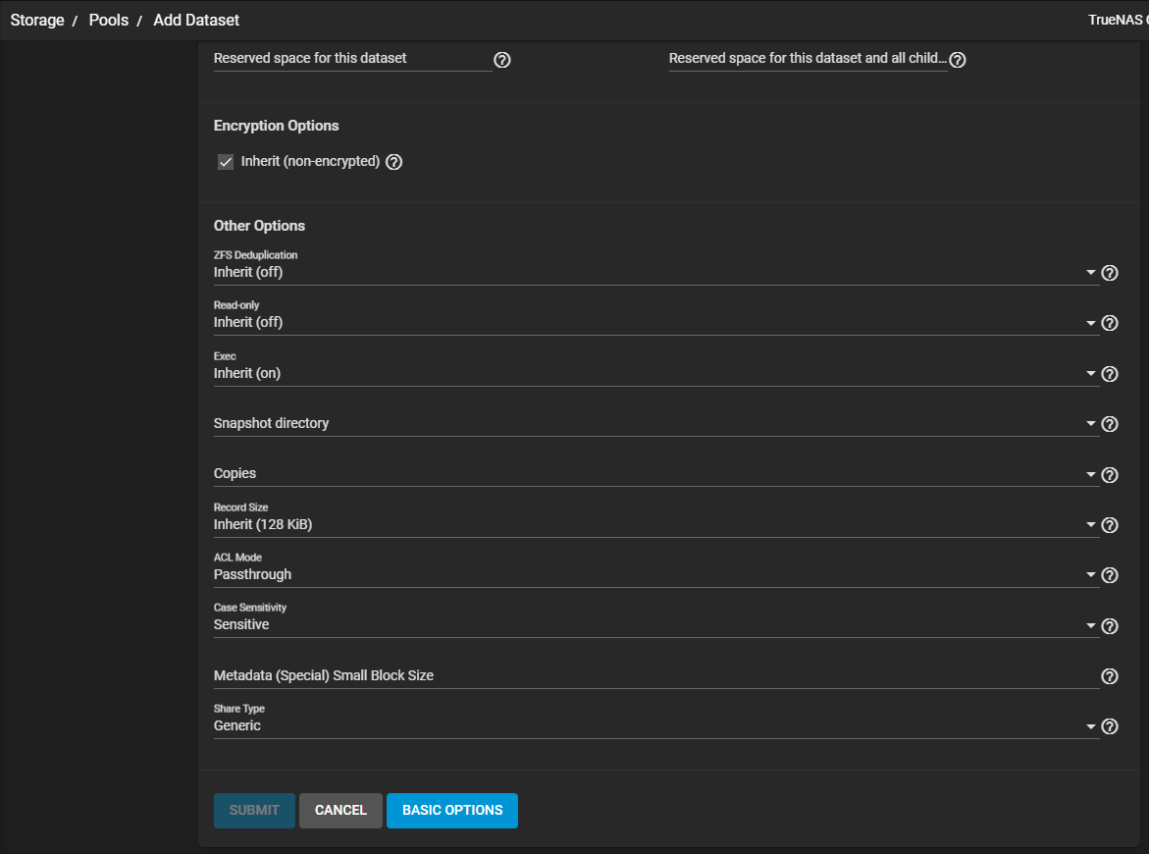
Task: Click help icon for Read-only option
Action: (1110, 323)
